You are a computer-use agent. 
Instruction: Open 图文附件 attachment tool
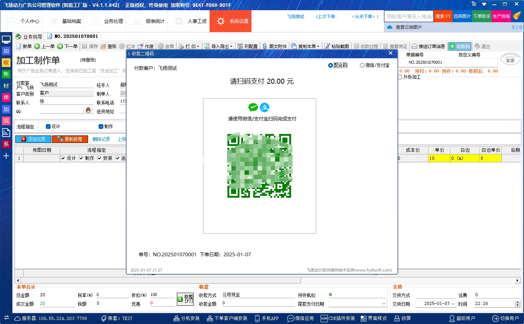point(265,47)
